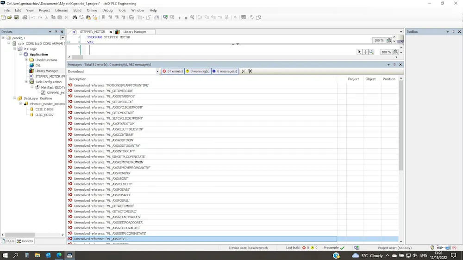
Task: Open the Download message category dropdown
Action: [157, 71]
